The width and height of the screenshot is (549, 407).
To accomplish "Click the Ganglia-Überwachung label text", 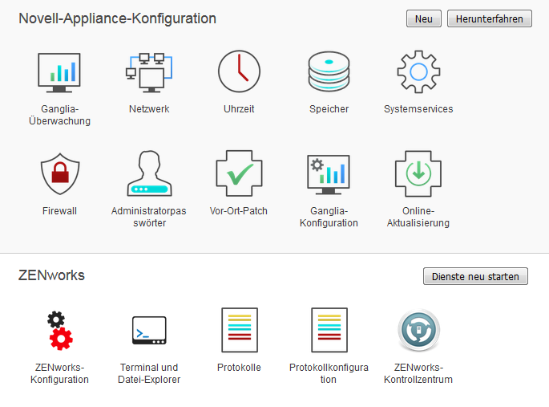I will pyautogui.click(x=59, y=115).
